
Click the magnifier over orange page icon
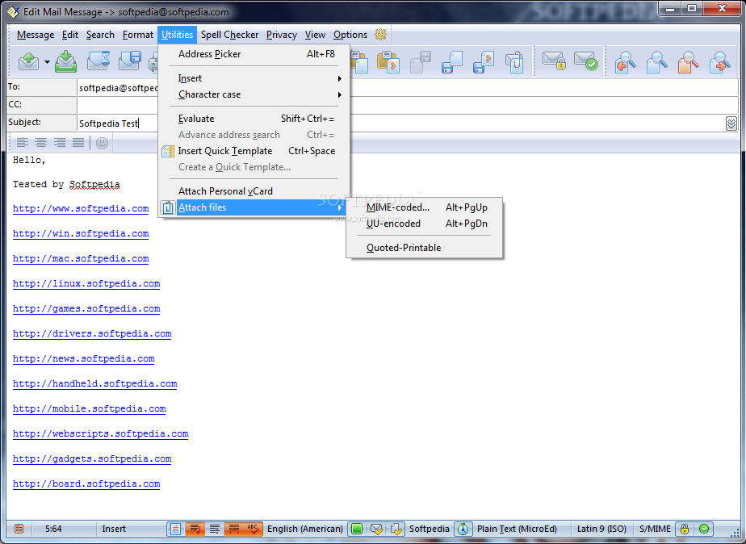[x=689, y=62]
